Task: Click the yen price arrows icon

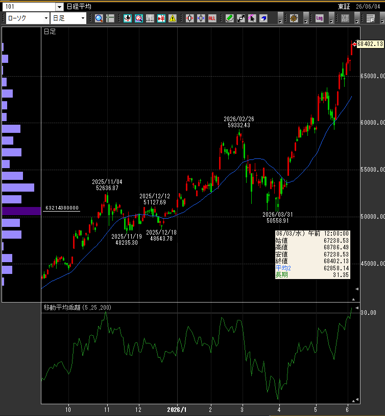Action: pos(161,18)
